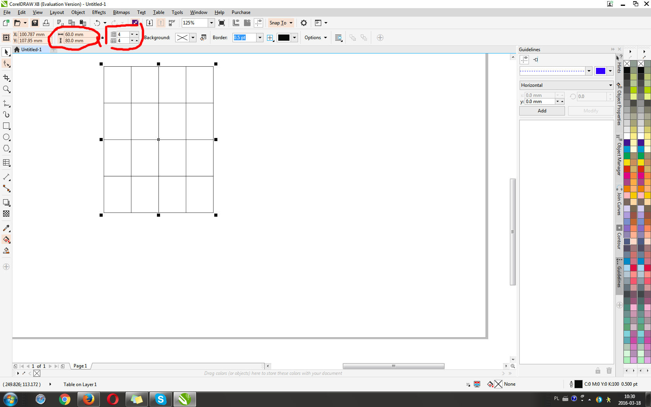The image size is (651, 407).
Task: Open the Table menu
Action: [x=158, y=12]
